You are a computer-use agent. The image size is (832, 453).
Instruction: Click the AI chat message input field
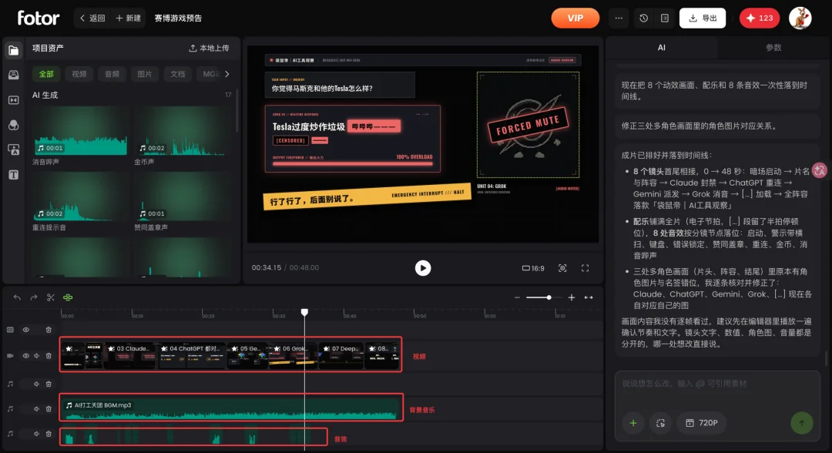pyautogui.click(x=717, y=384)
